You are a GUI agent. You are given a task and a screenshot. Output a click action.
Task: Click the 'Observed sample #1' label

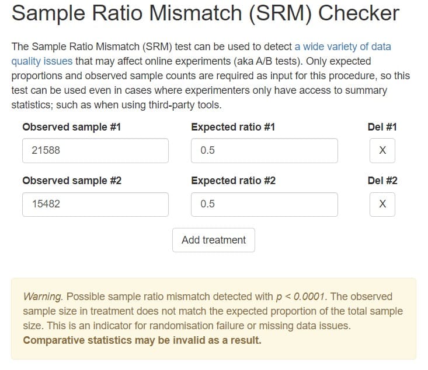click(71, 127)
